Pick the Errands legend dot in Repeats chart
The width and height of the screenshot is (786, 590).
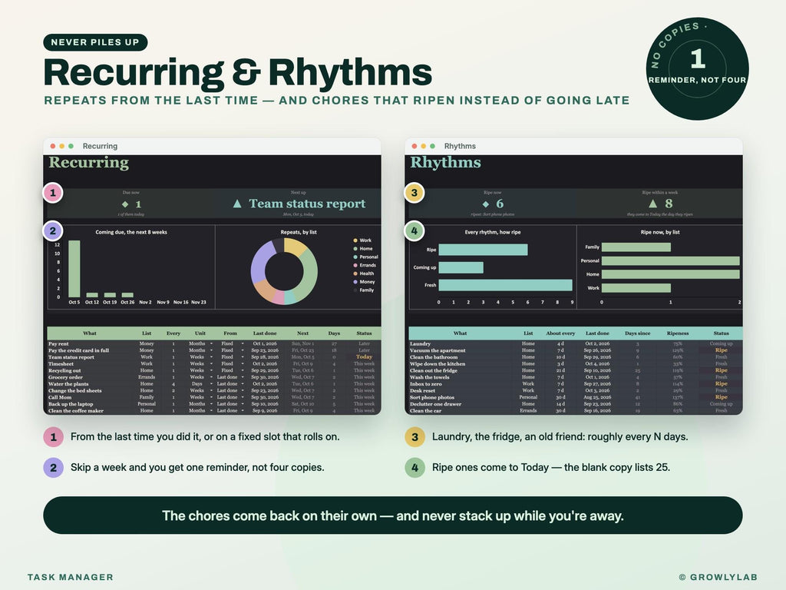coord(355,265)
